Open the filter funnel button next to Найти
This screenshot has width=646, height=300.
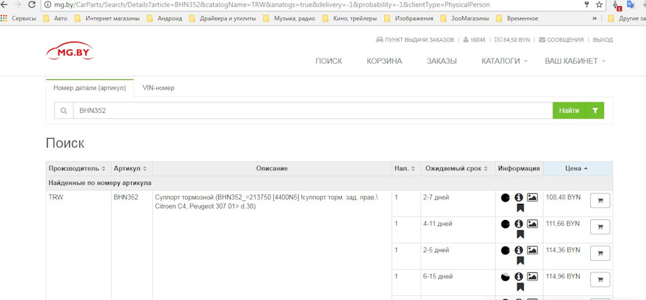click(x=594, y=110)
